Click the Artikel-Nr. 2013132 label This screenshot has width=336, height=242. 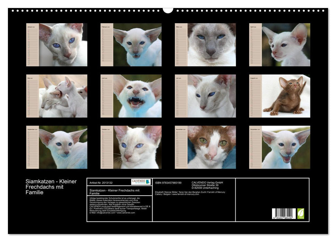pos(100,182)
